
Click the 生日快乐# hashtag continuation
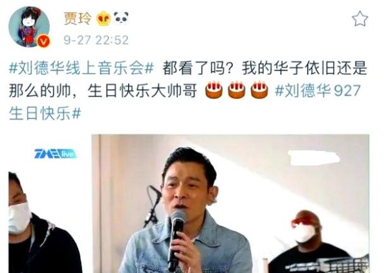coord(45,114)
